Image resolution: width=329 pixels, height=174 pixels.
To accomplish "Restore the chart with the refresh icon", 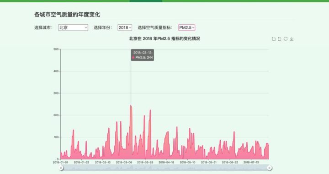I will 285,39.
